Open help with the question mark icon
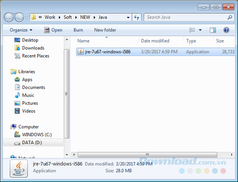The image size is (238, 182). point(226,30)
